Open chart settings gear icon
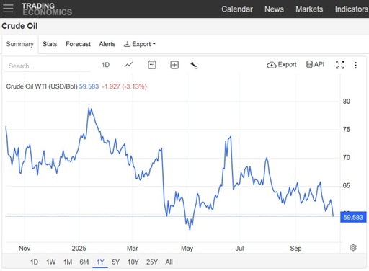 [x=353, y=248]
